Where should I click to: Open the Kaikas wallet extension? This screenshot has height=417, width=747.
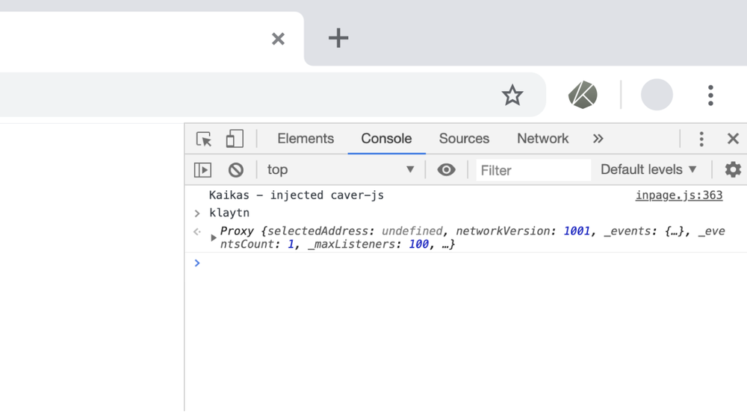583,95
